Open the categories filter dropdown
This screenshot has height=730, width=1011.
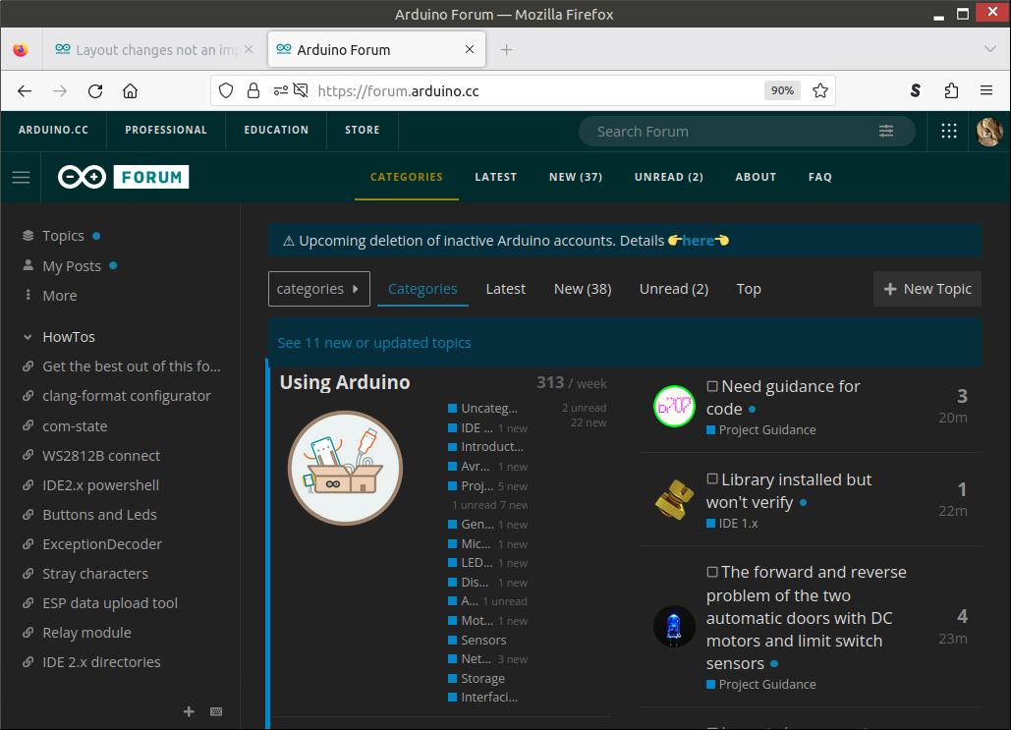coord(318,288)
